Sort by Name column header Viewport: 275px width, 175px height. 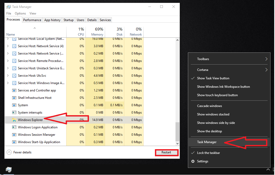36,32
